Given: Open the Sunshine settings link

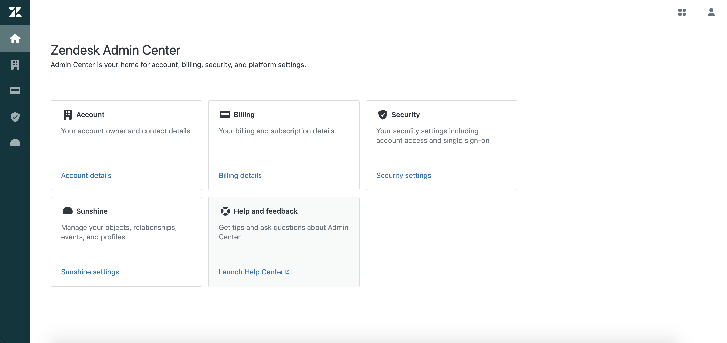Looking at the screenshot, I should coord(90,272).
